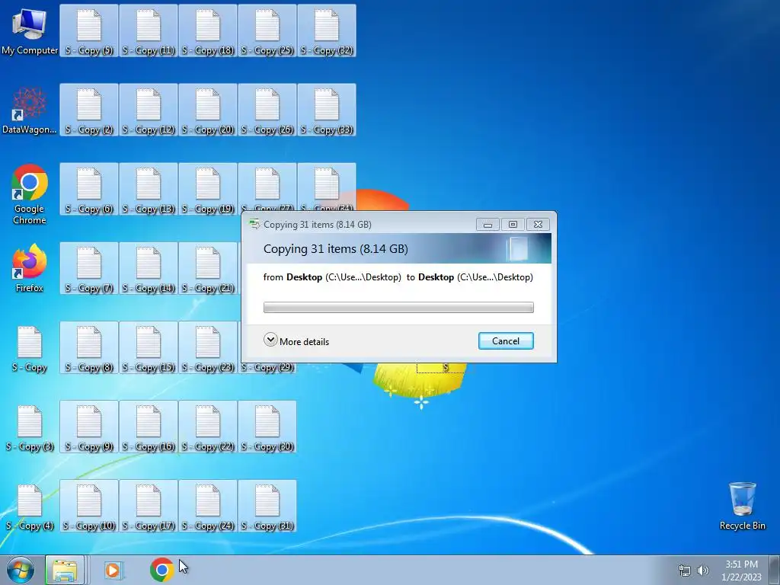Click the Show desktop button
780x585 pixels.
(x=775, y=570)
